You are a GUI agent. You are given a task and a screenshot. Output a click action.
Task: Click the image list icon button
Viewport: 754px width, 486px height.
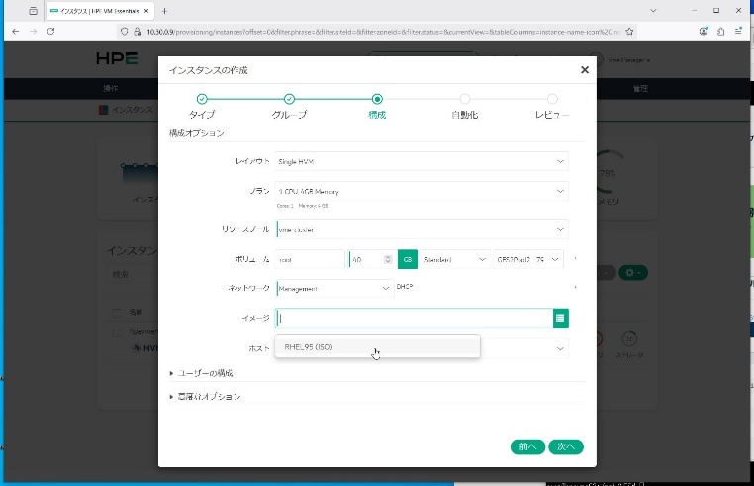click(561, 318)
